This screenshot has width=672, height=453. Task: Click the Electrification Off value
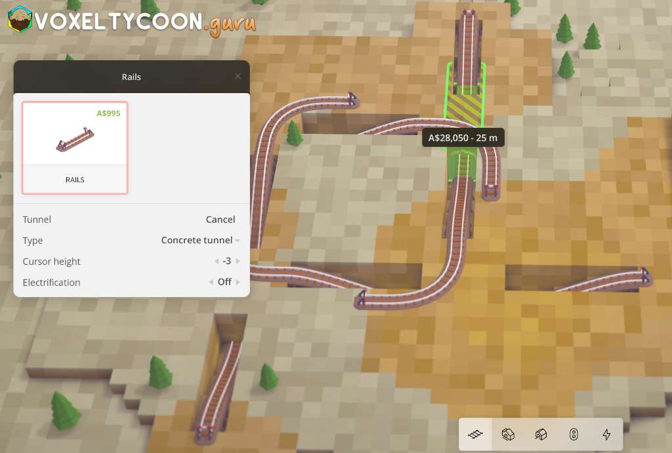click(x=224, y=283)
